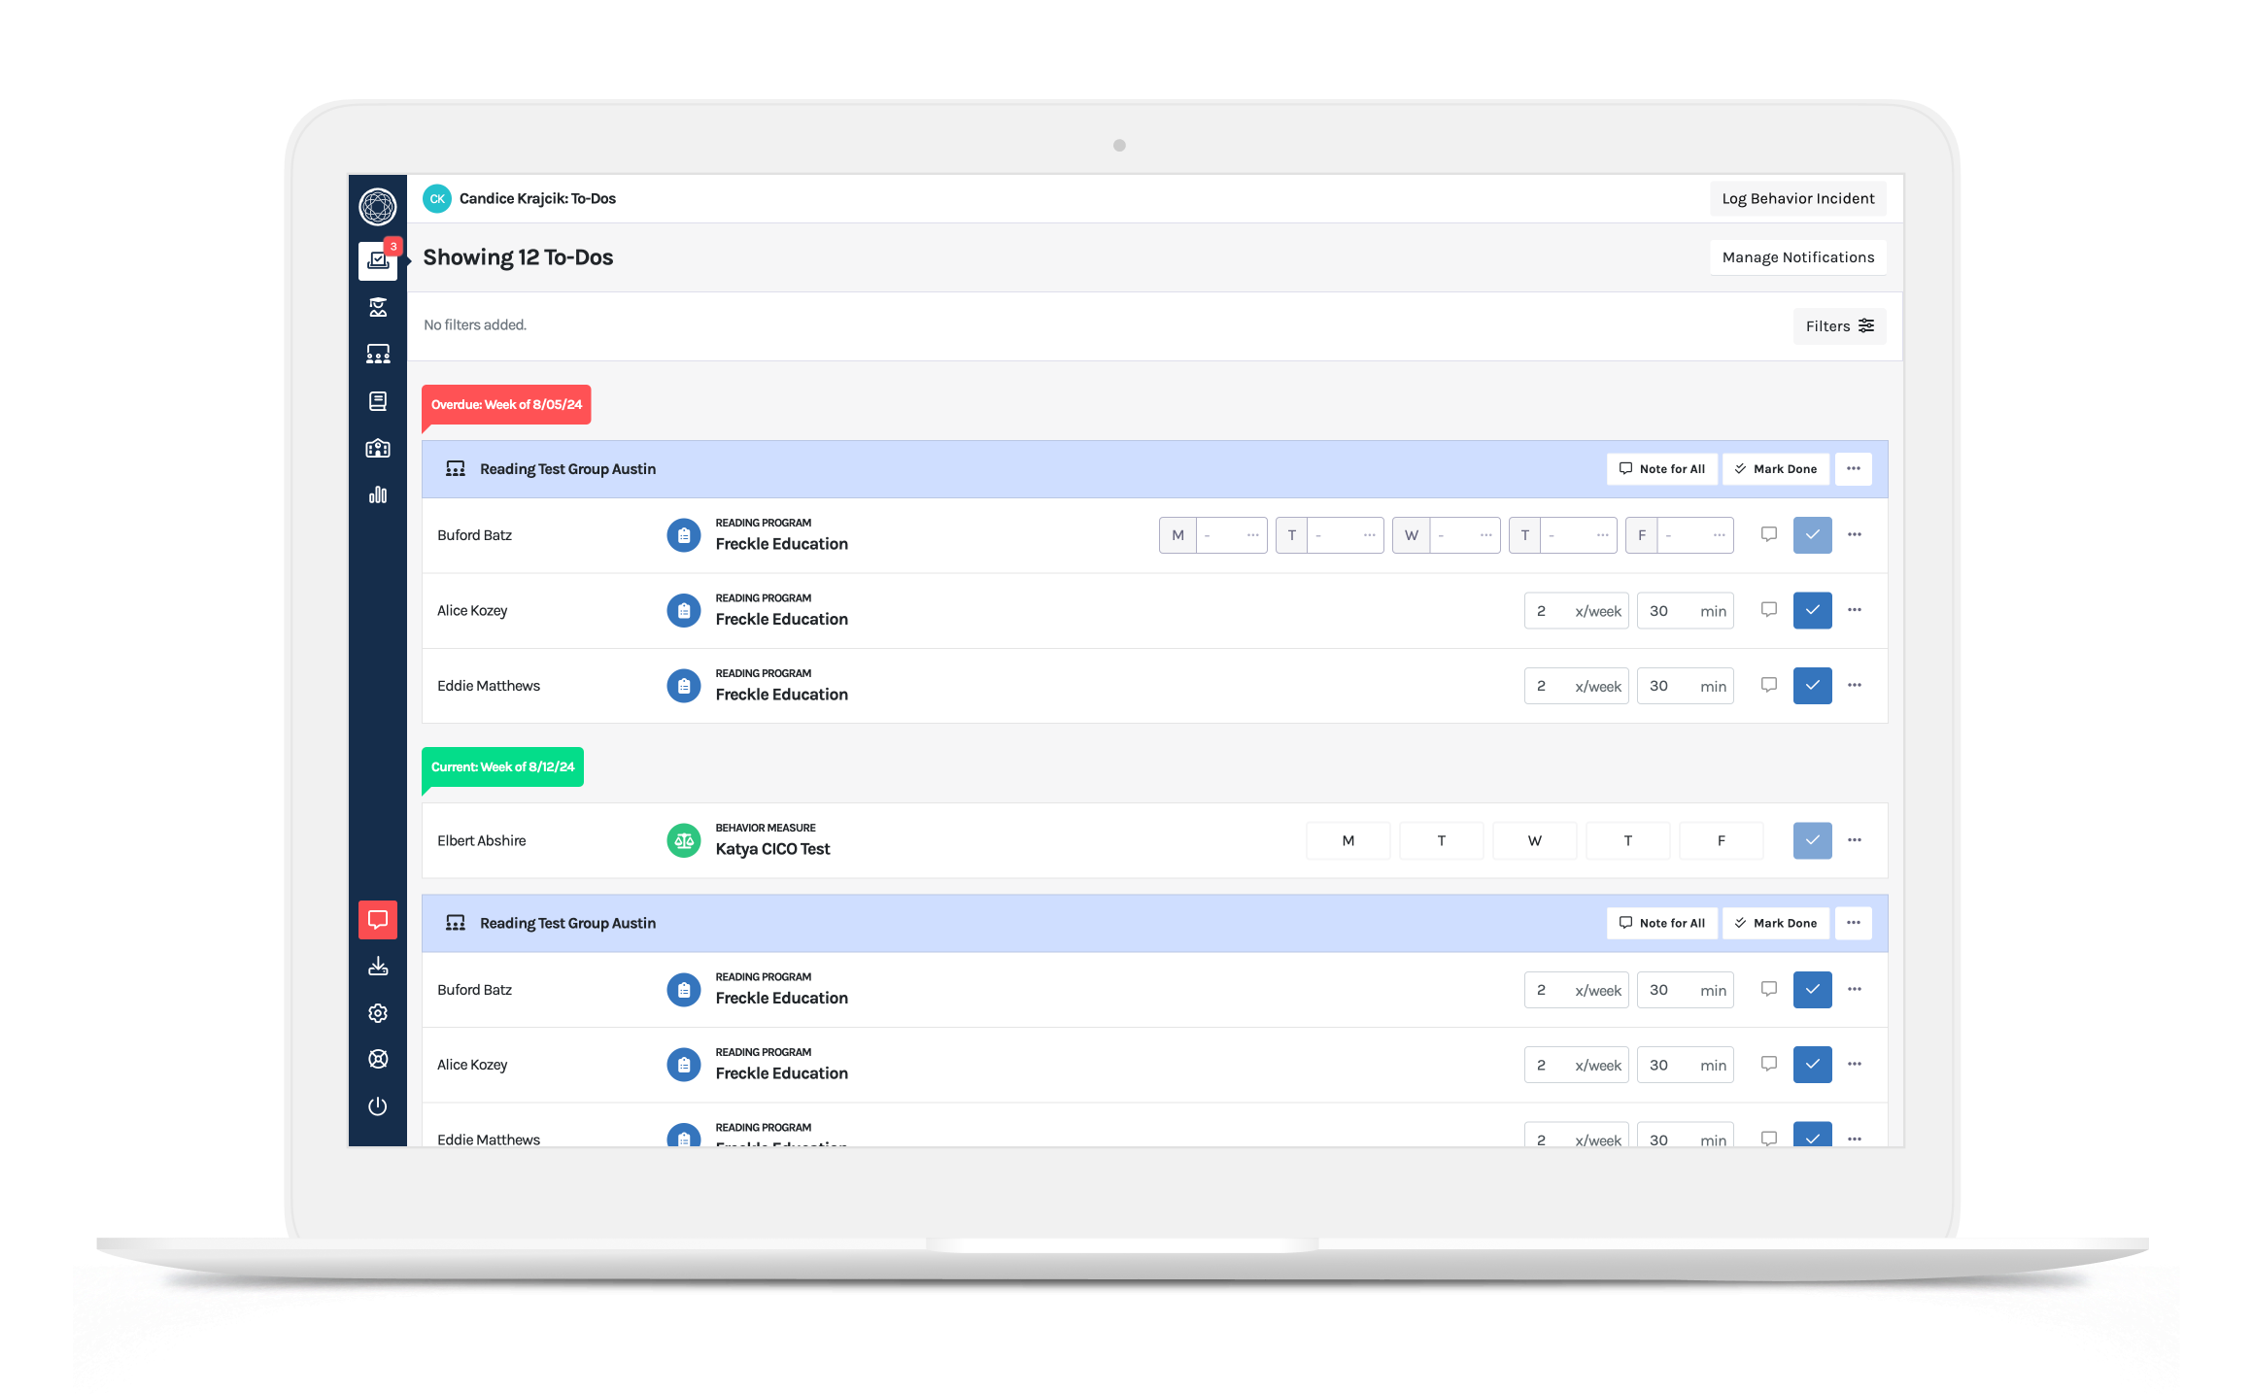Open the Filters panel
Image resolution: width=2252 pixels, height=1394 pixels.
click(1838, 326)
